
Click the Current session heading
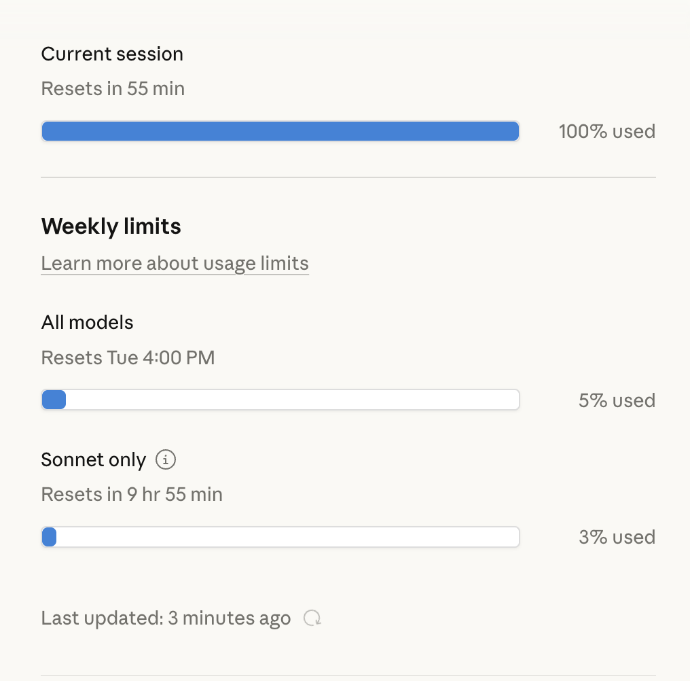112,54
